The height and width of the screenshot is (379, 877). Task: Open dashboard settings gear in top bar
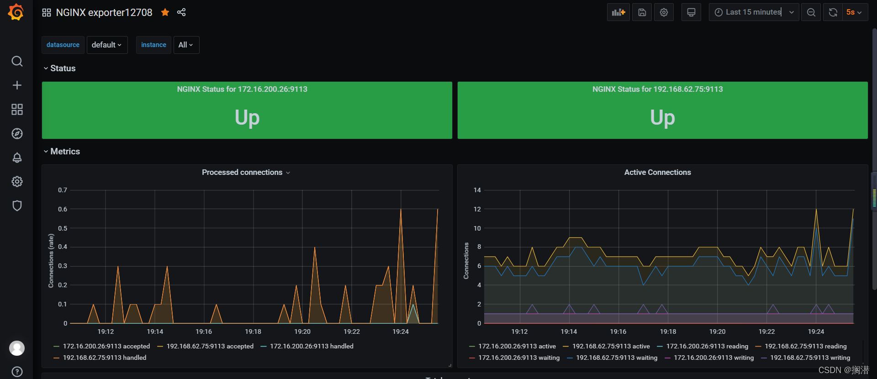click(x=664, y=12)
